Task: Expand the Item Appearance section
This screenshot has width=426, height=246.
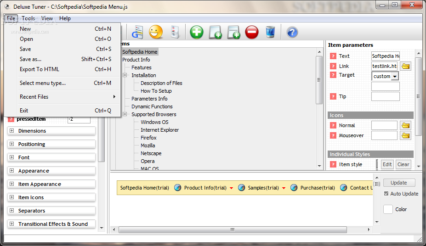Action: [x=11, y=184]
